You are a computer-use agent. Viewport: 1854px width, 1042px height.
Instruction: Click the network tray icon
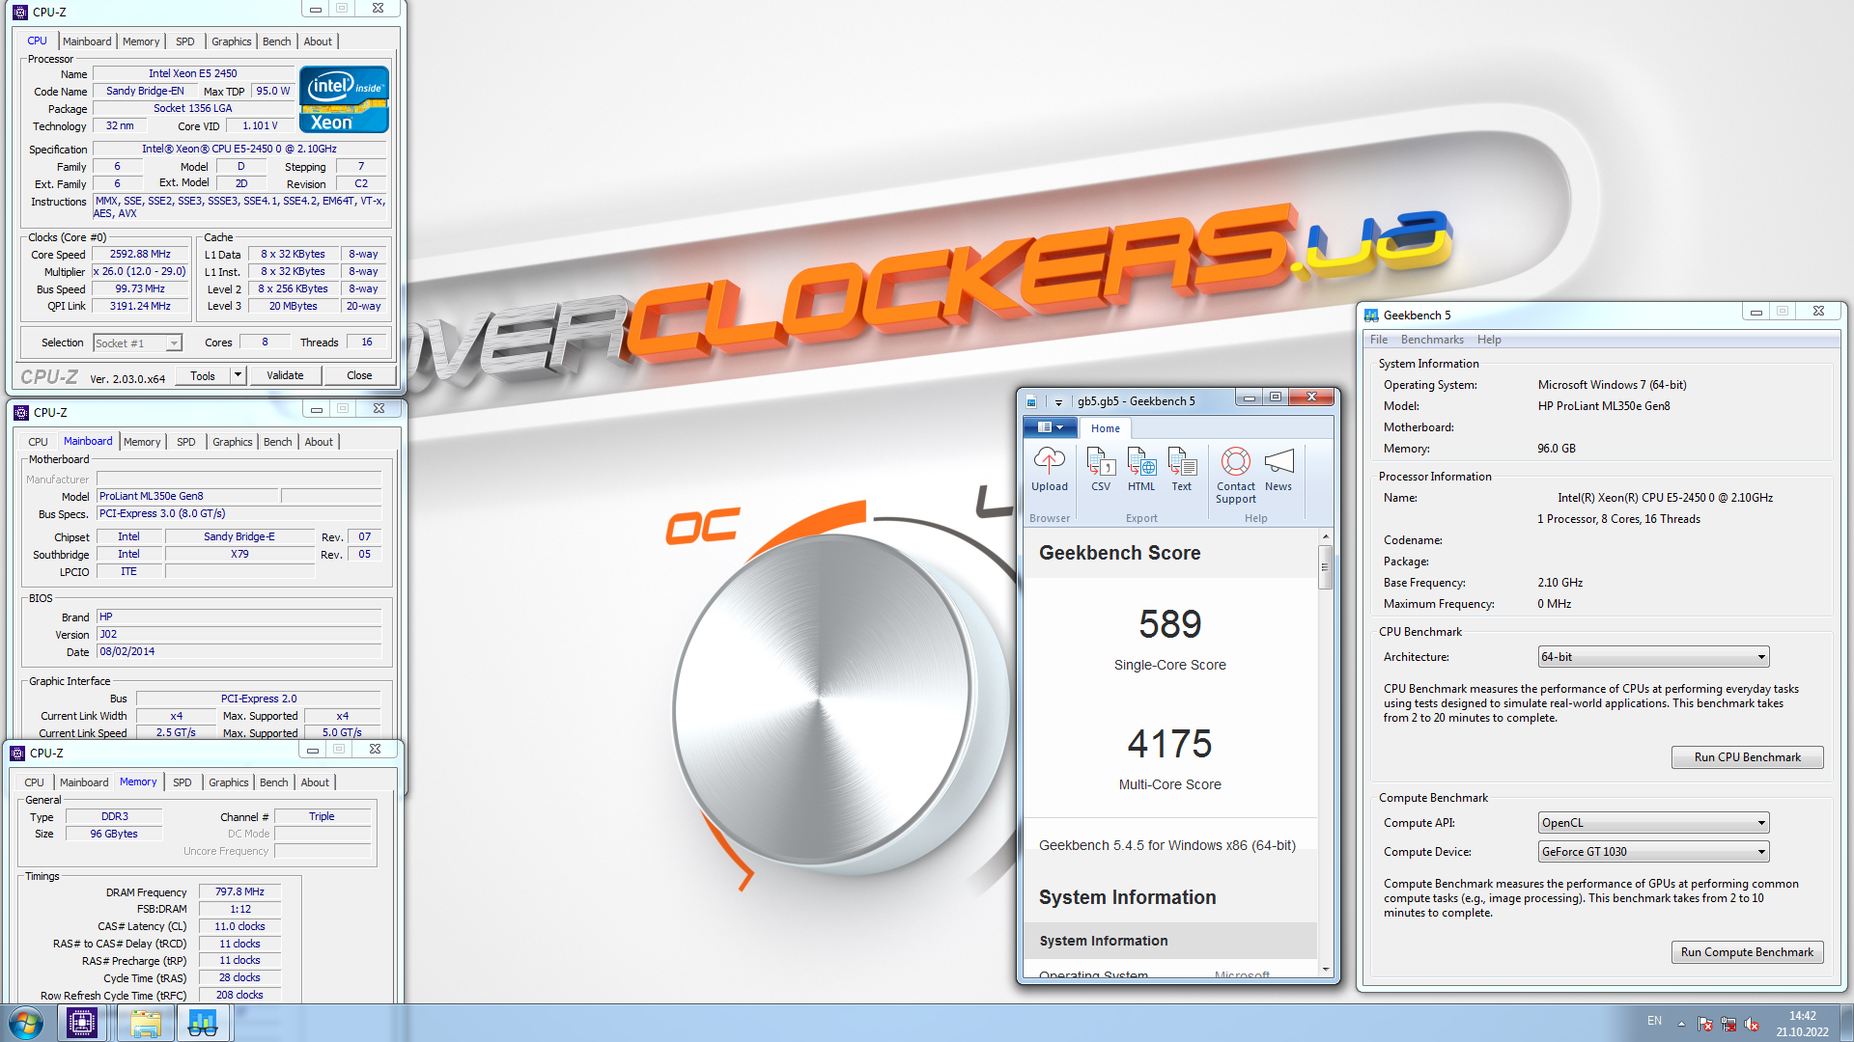[x=1728, y=1024]
